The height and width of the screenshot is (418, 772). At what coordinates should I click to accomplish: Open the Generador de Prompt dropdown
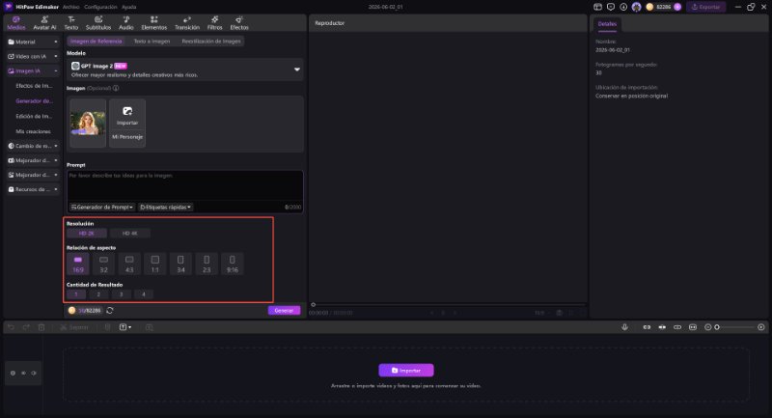coord(101,207)
